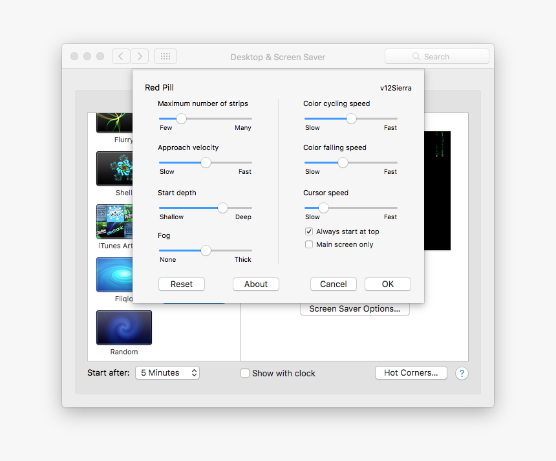
Task: Confirm settings with the OK button
Action: [x=388, y=284]
